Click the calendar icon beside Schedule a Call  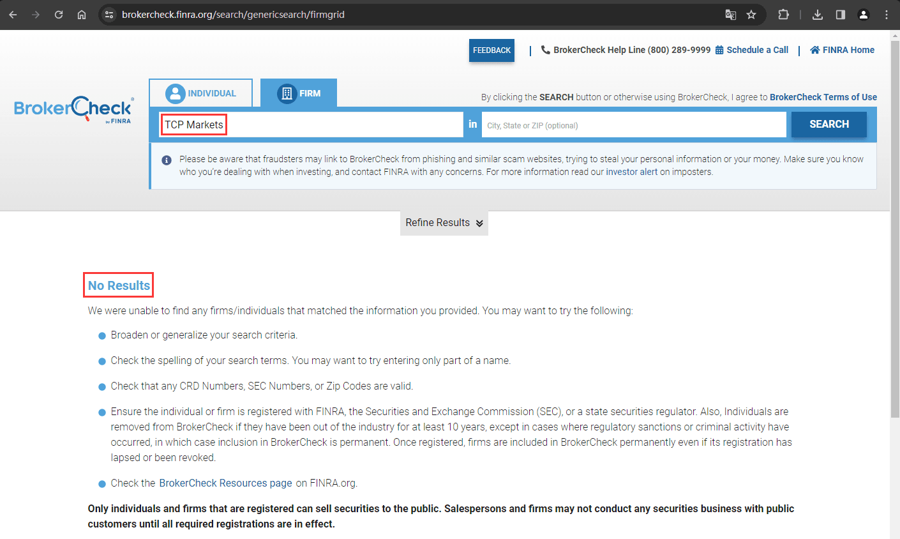pyautogui.click(x=719, y=50)
